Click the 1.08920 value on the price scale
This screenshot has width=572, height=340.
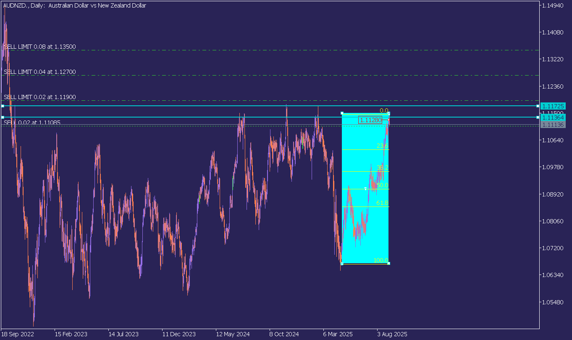point(552,194)
